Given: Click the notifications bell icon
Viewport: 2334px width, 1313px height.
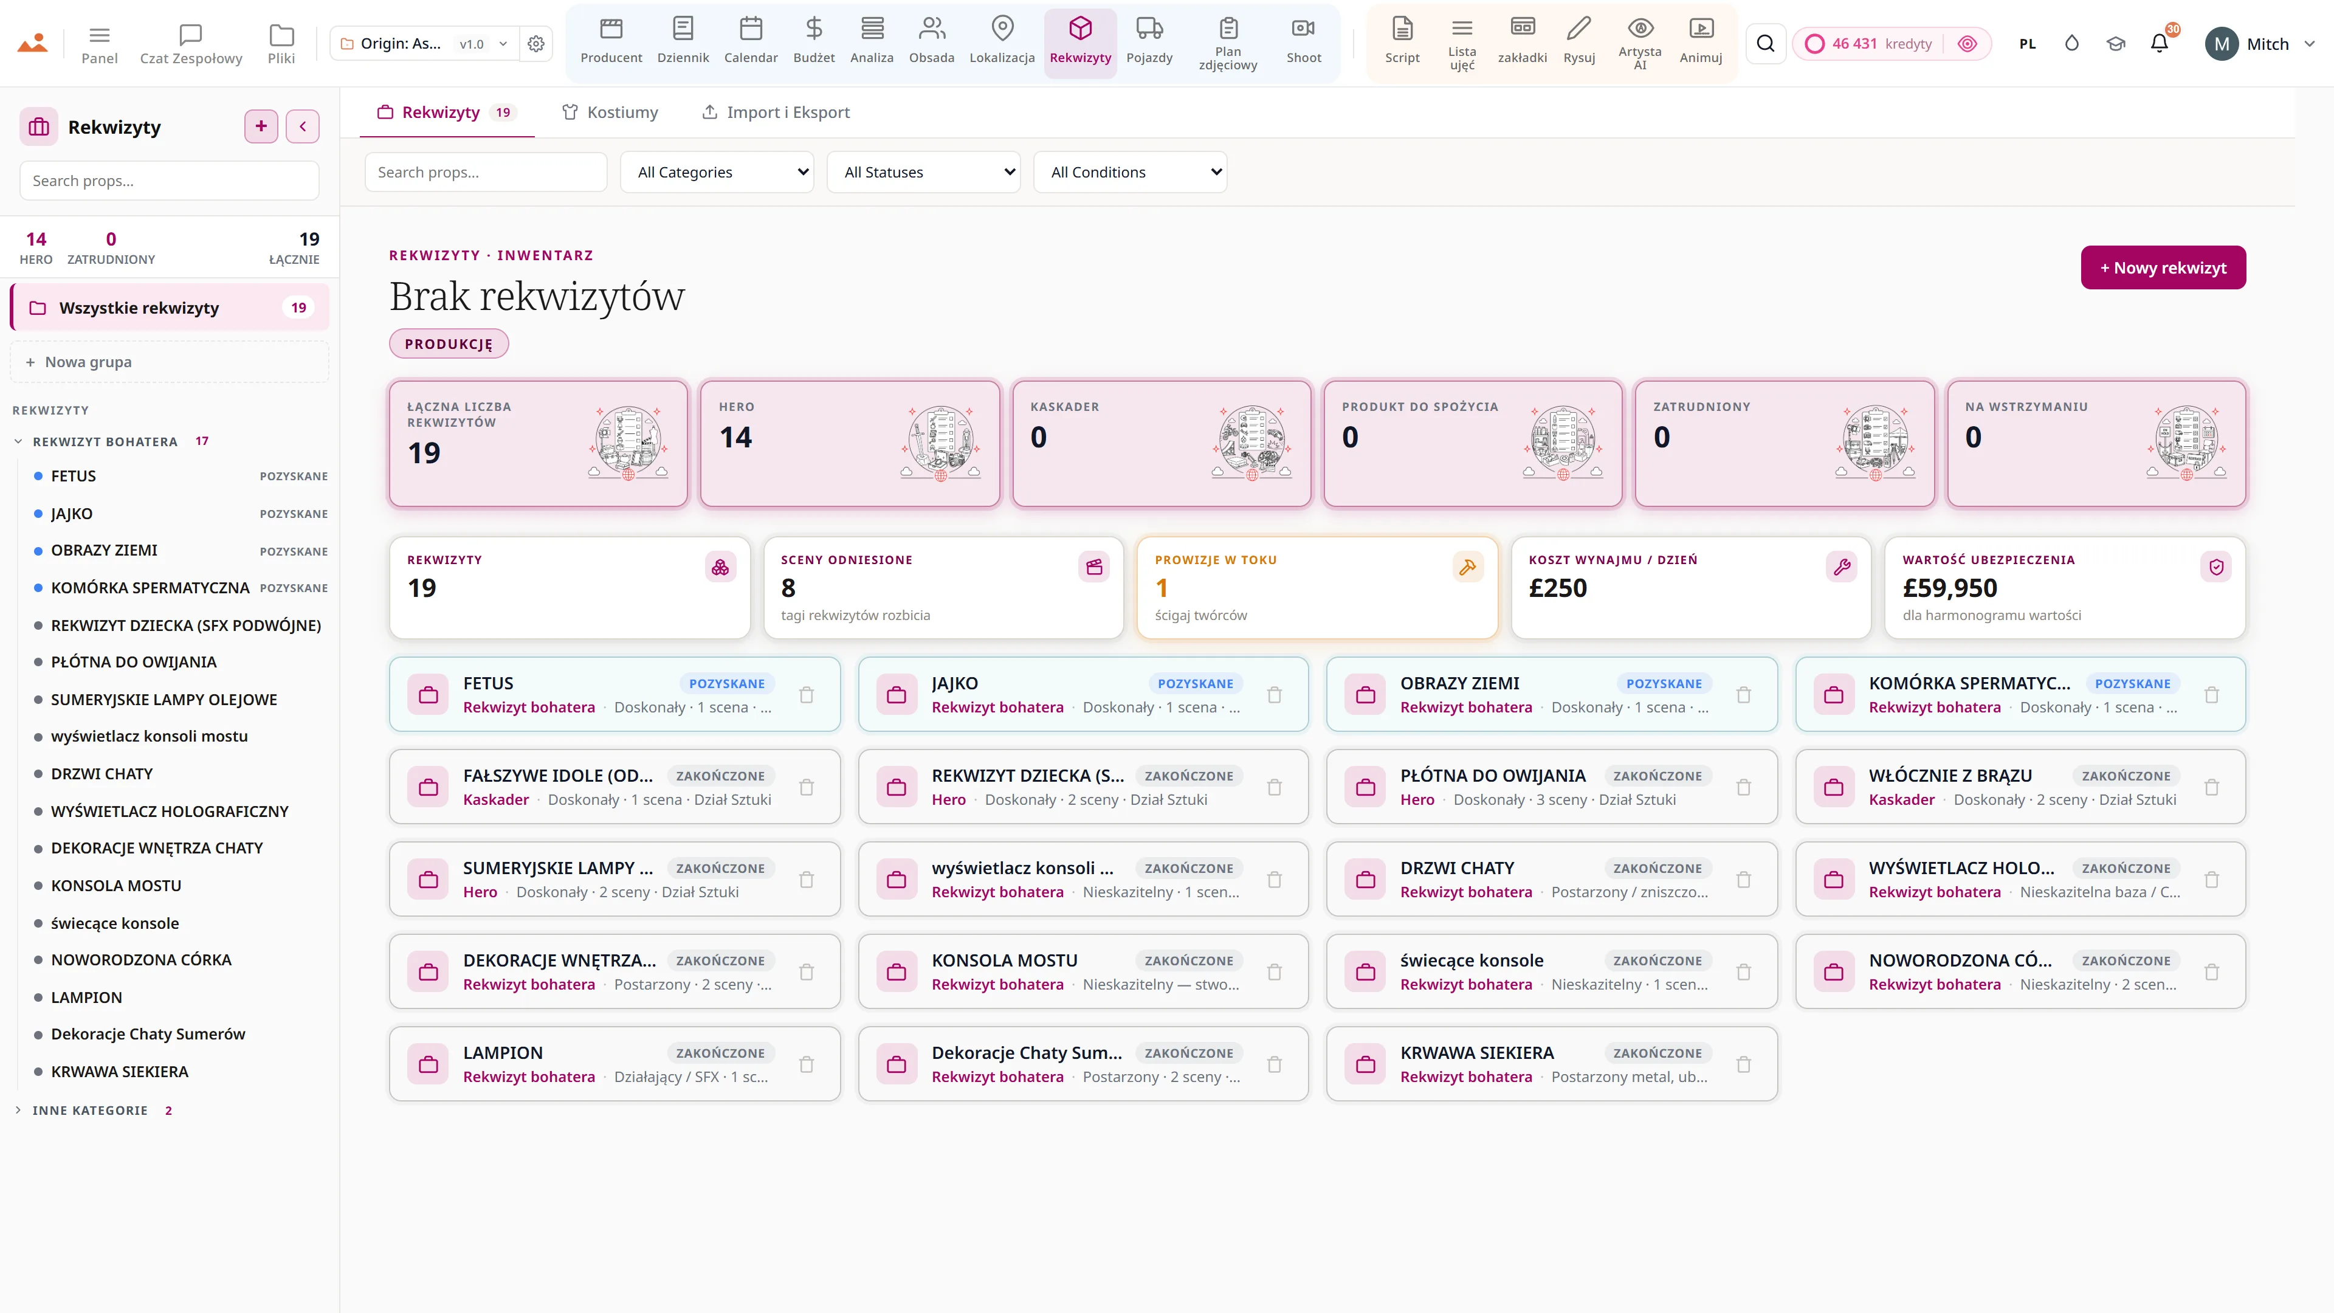Looking at the screenshot, I should coord(2159,44).
